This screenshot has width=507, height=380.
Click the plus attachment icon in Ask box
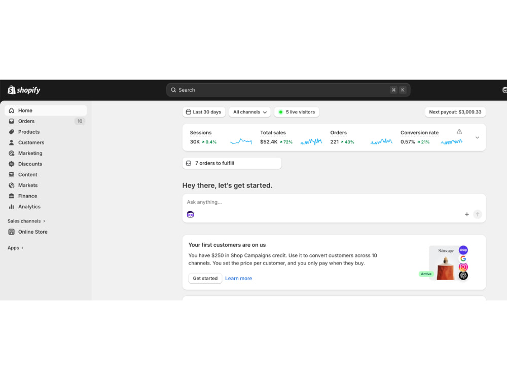466,214
